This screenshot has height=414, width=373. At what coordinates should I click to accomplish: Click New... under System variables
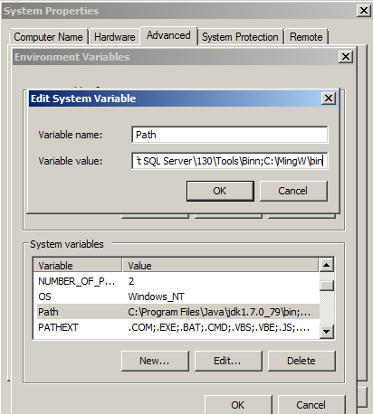pos(155,361)
